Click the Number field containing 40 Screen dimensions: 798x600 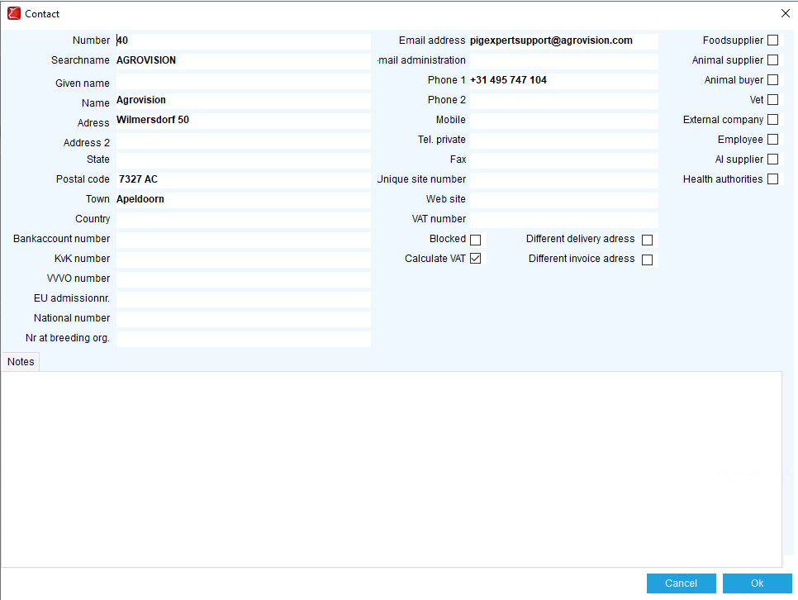(243, 41)
